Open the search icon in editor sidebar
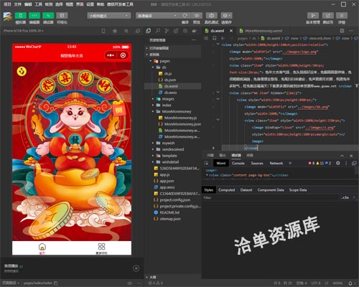Viewport: 359px width, 287px height. [x=158, y=31]
